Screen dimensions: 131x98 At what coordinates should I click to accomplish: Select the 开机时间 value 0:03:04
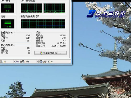point(61,43)
